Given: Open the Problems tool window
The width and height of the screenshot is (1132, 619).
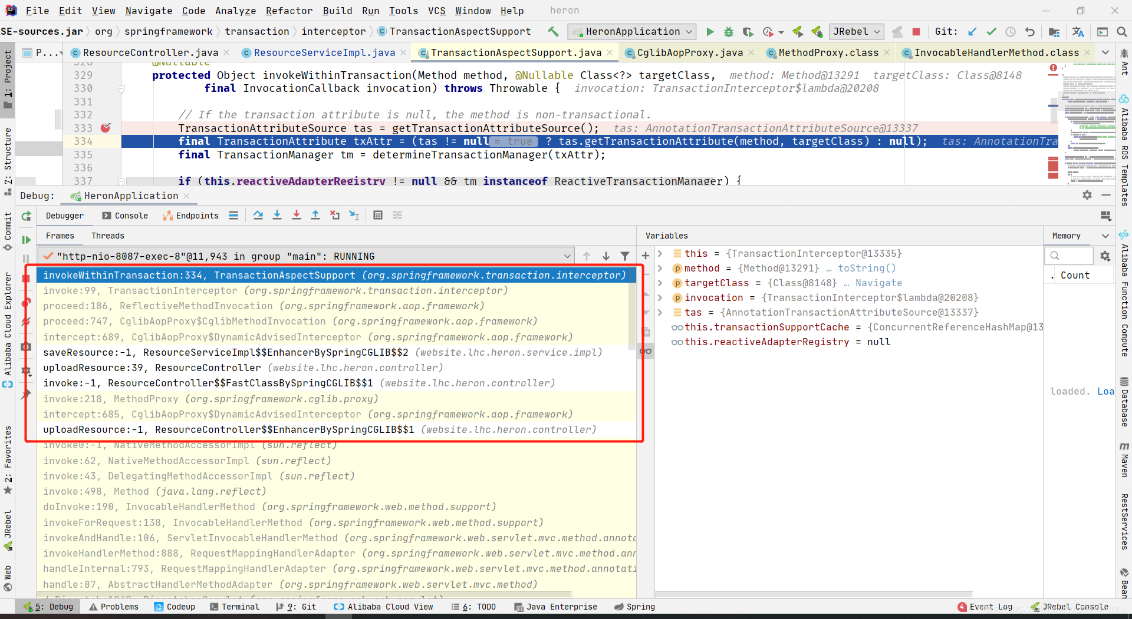Looking at the screenshot, I should (114, 607).
